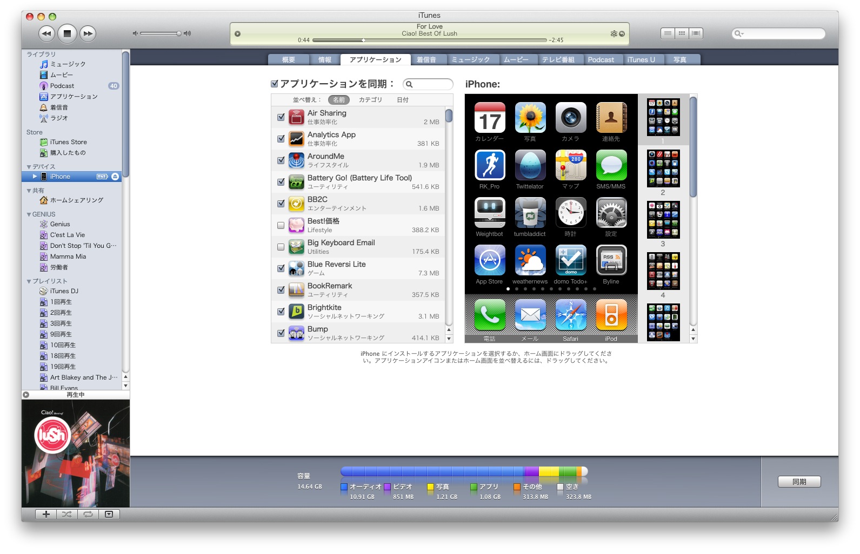The width and height of the screenshot is (860, 554).
Task: Uncheck Battery Go! checkbox
Action: 281,182
